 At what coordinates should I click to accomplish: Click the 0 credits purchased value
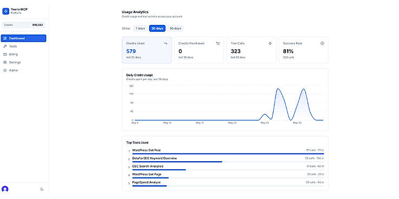(x=180, y=51)
